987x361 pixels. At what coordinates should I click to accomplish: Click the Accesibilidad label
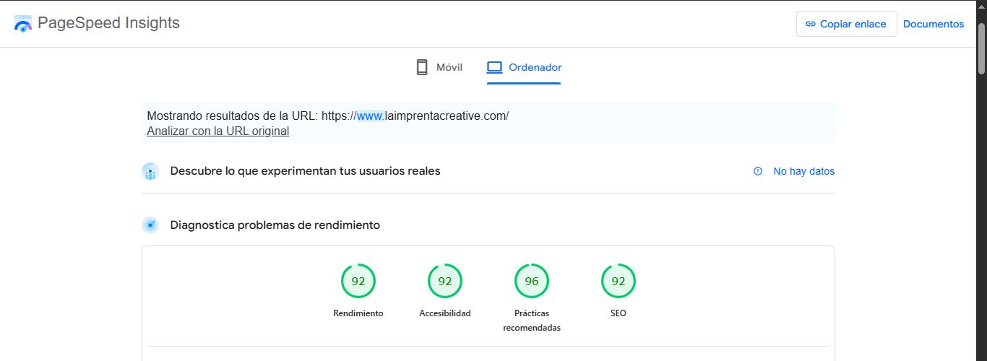point(445,313)
